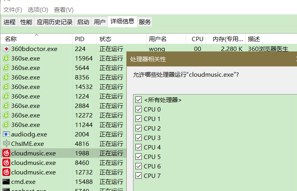Screen dimensions: 297x191
Task: Click icon of 360se.exe with PID 5644
Action: click(6, 68)
